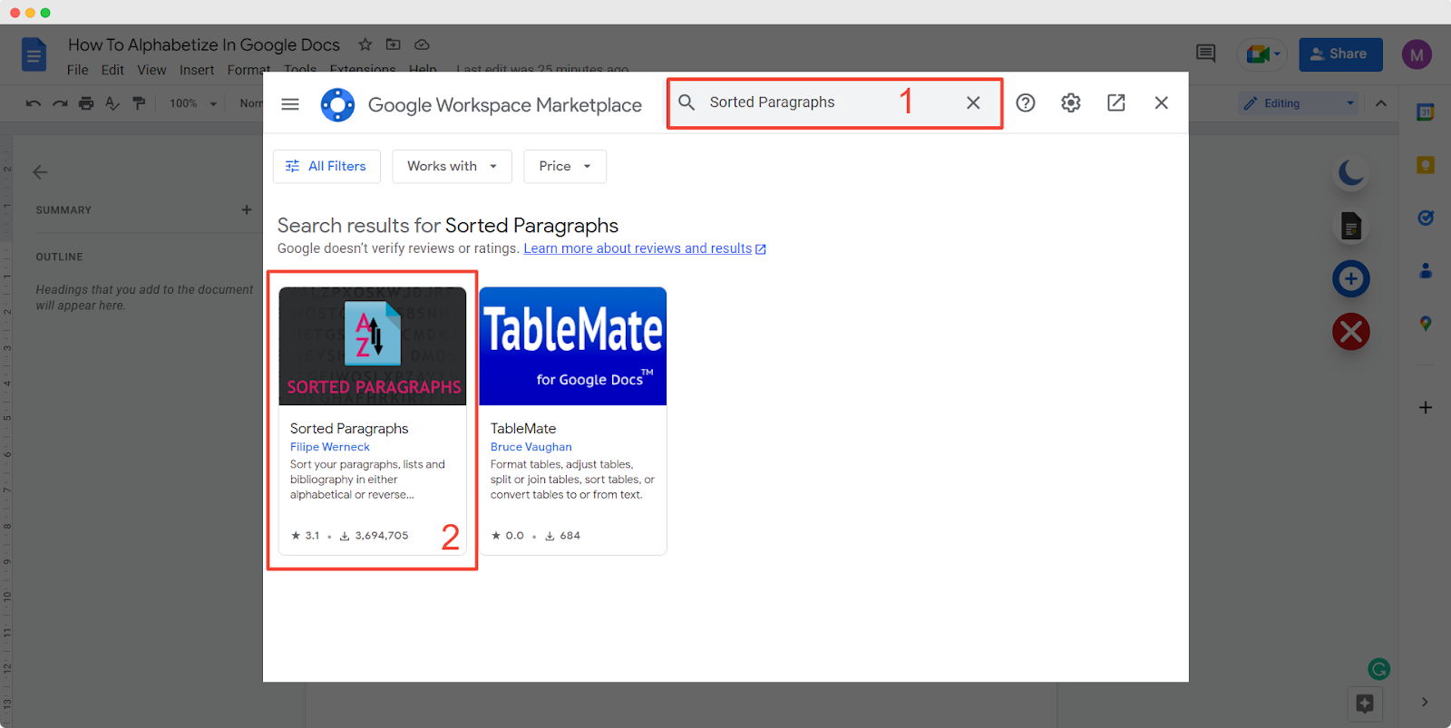The width and height of the screenshot is (1451, 728).
Task: Hide the side panel with the chevron
Action: (1425, 702)
